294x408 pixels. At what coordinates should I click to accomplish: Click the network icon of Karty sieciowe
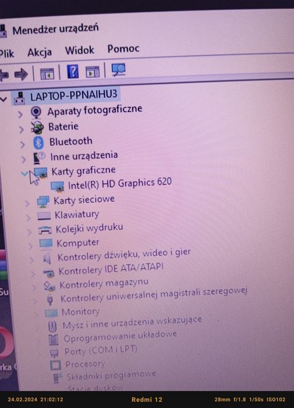(43, 202)
